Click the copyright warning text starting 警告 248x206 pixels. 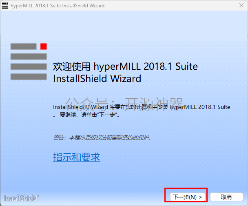[102, 137]
